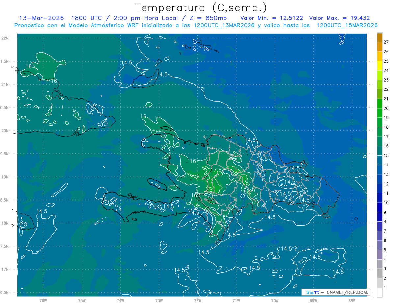Click color scale label '23'

[x=386, y=80]
